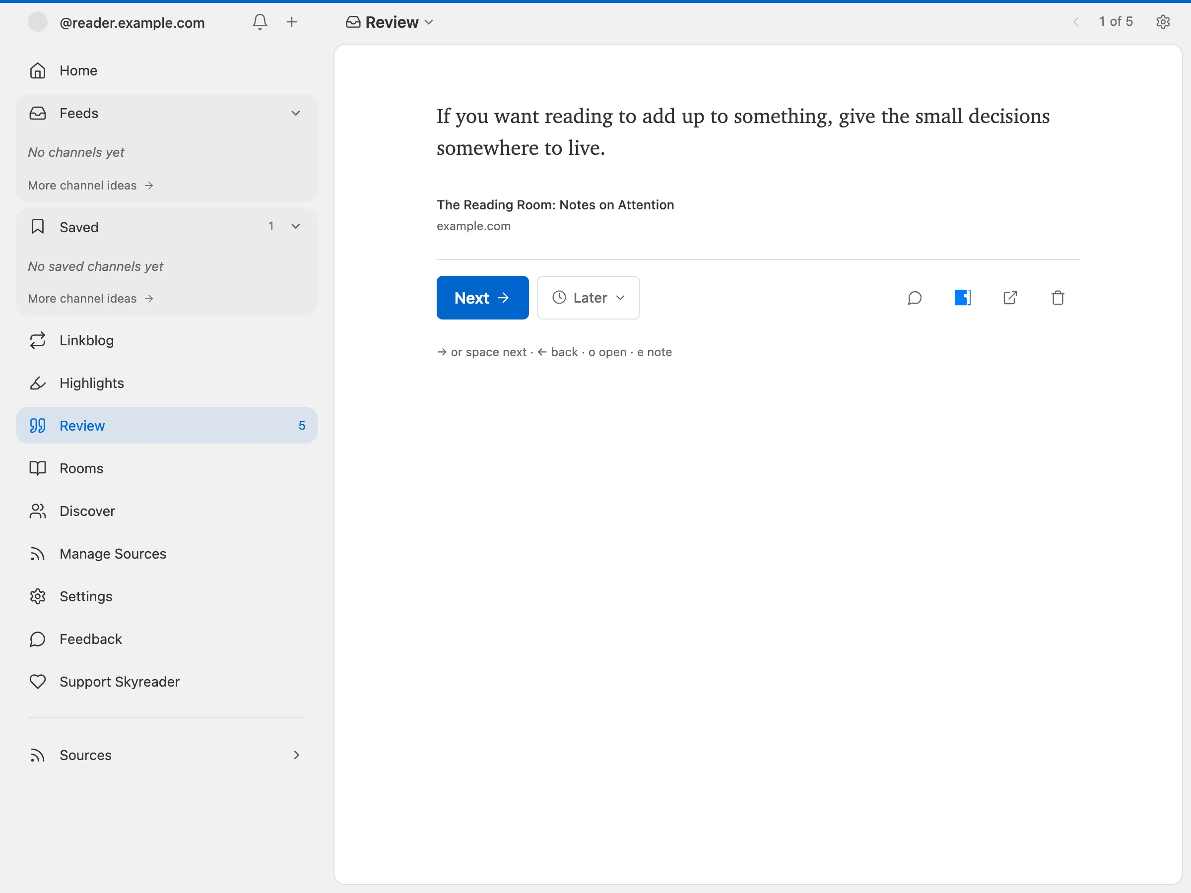Open the Feeds section label

(79, 113)
